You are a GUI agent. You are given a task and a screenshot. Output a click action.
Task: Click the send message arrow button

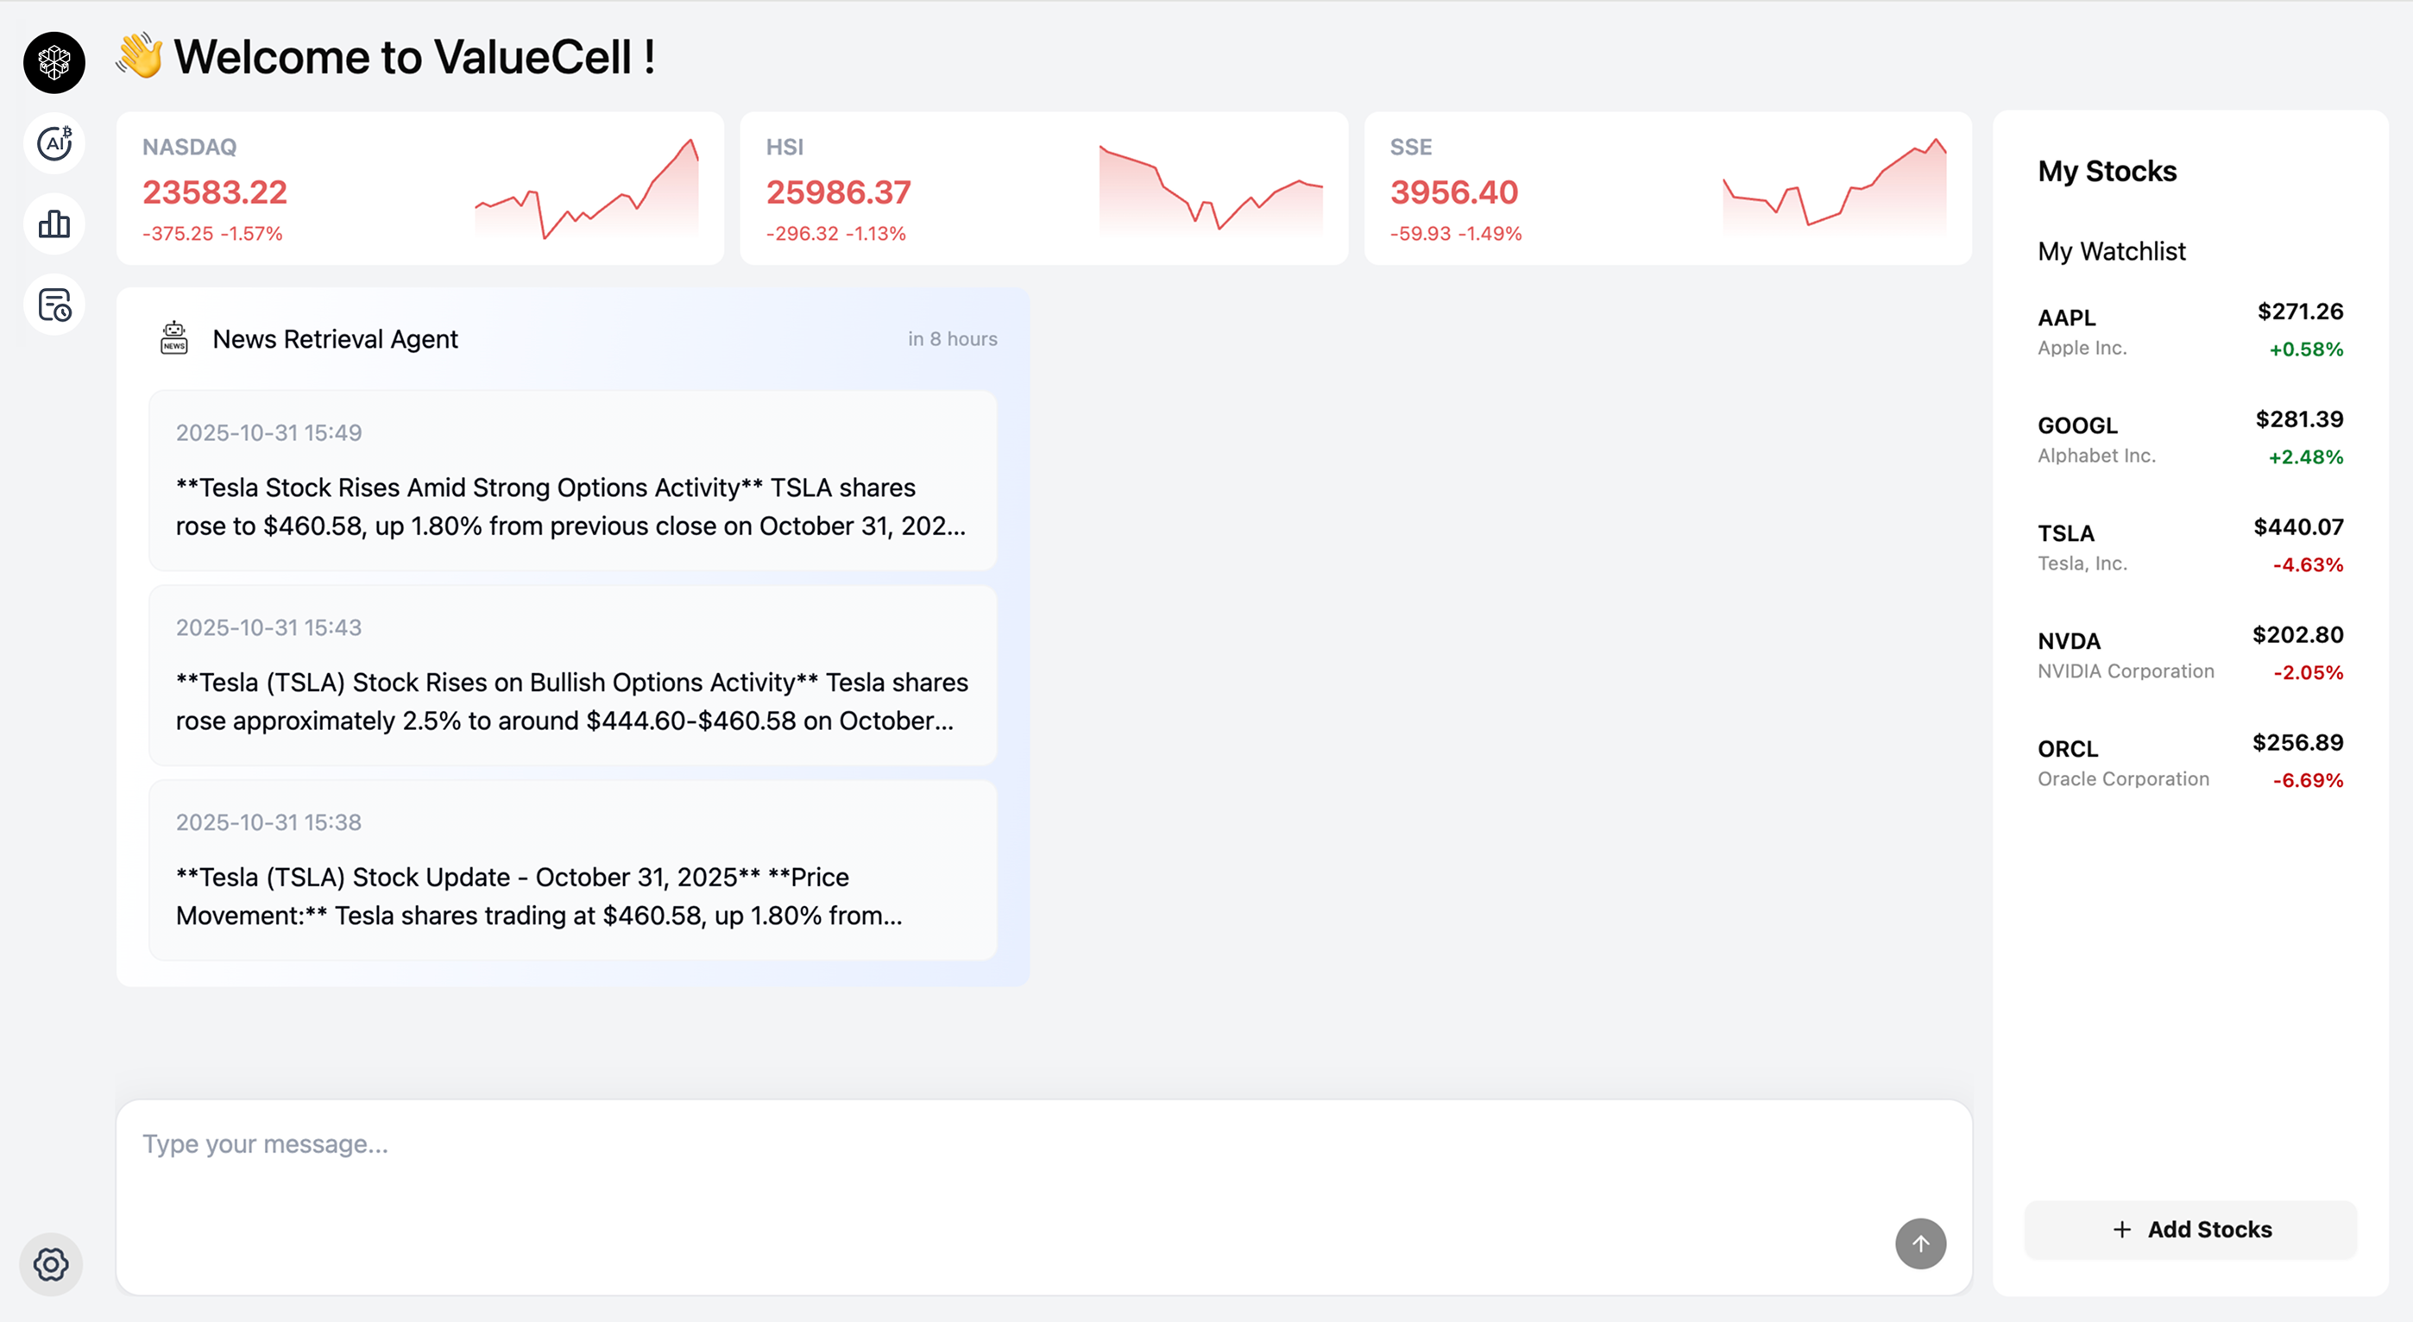[1920, 1243]
